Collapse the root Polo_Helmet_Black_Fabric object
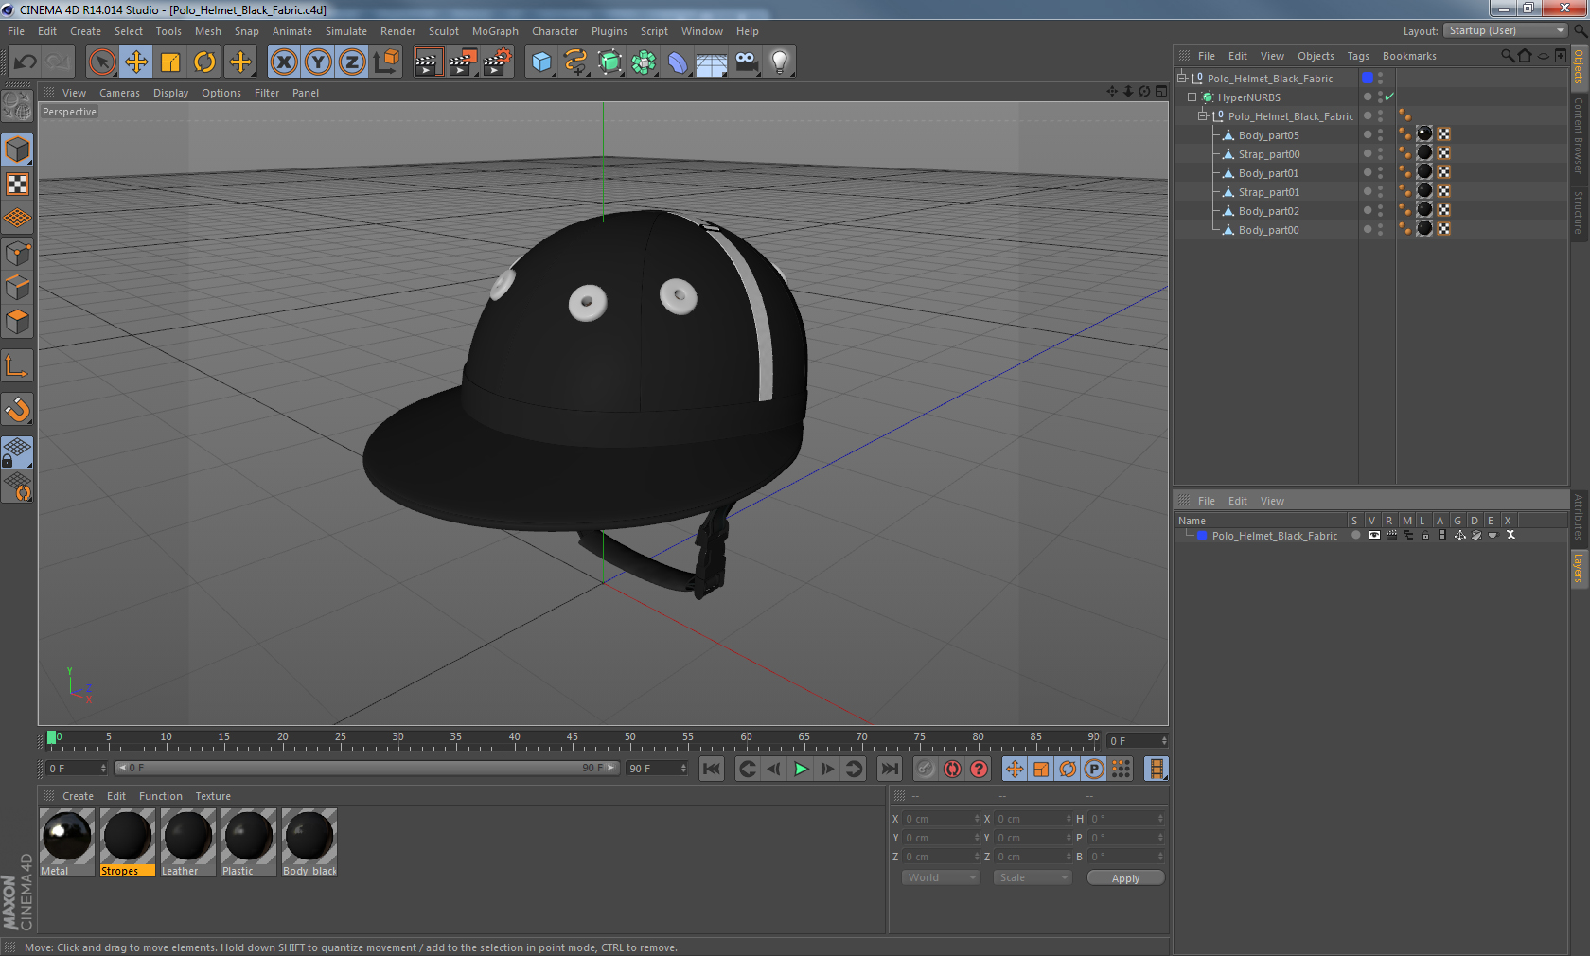1590x956 pixels. 1182,78
